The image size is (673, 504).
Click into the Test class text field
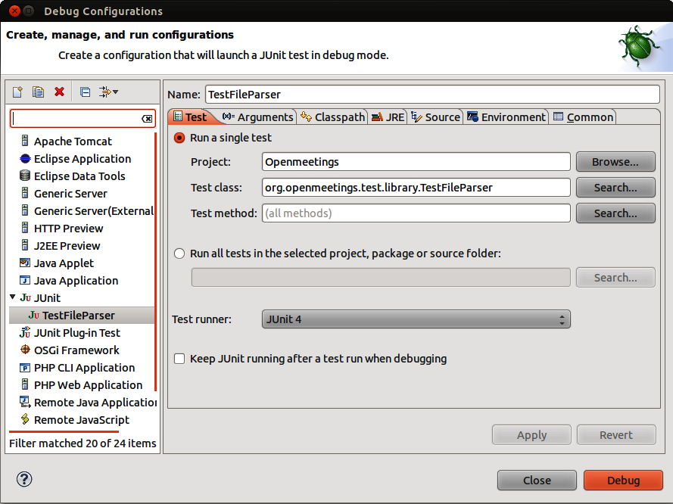pos(416,188)
